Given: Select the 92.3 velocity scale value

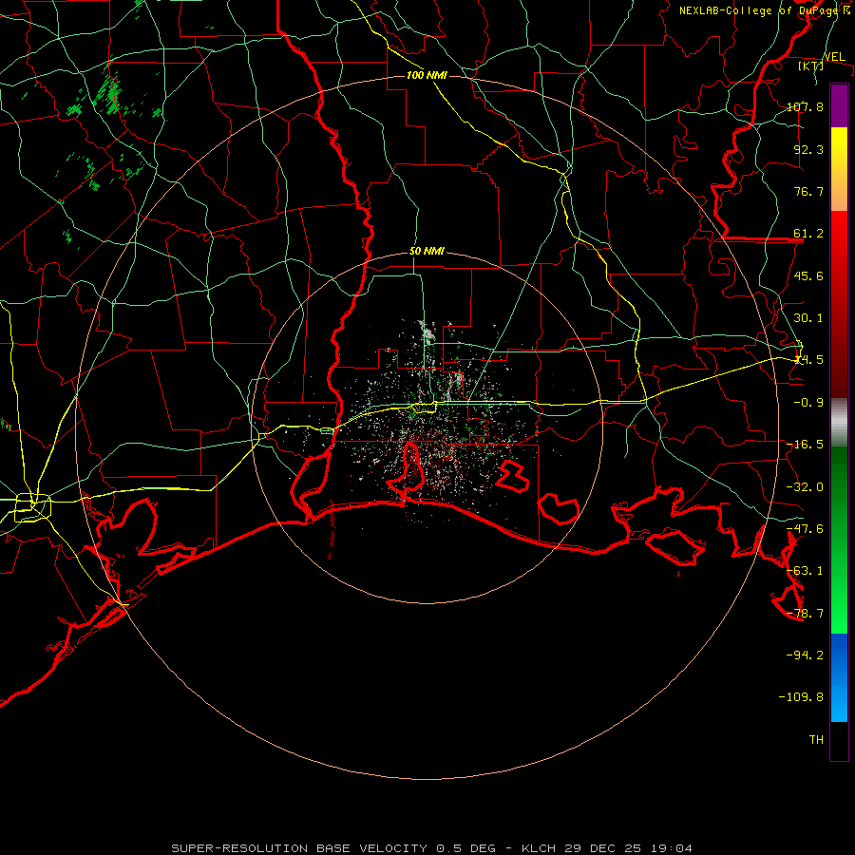Looking at the screenshot, I should point(808,149).
